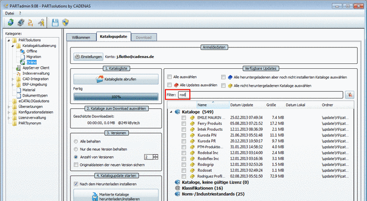This screenshot has height=201, width=367.
Task: Adjust the version count spinner arrows
Action: tap(156, 157)
